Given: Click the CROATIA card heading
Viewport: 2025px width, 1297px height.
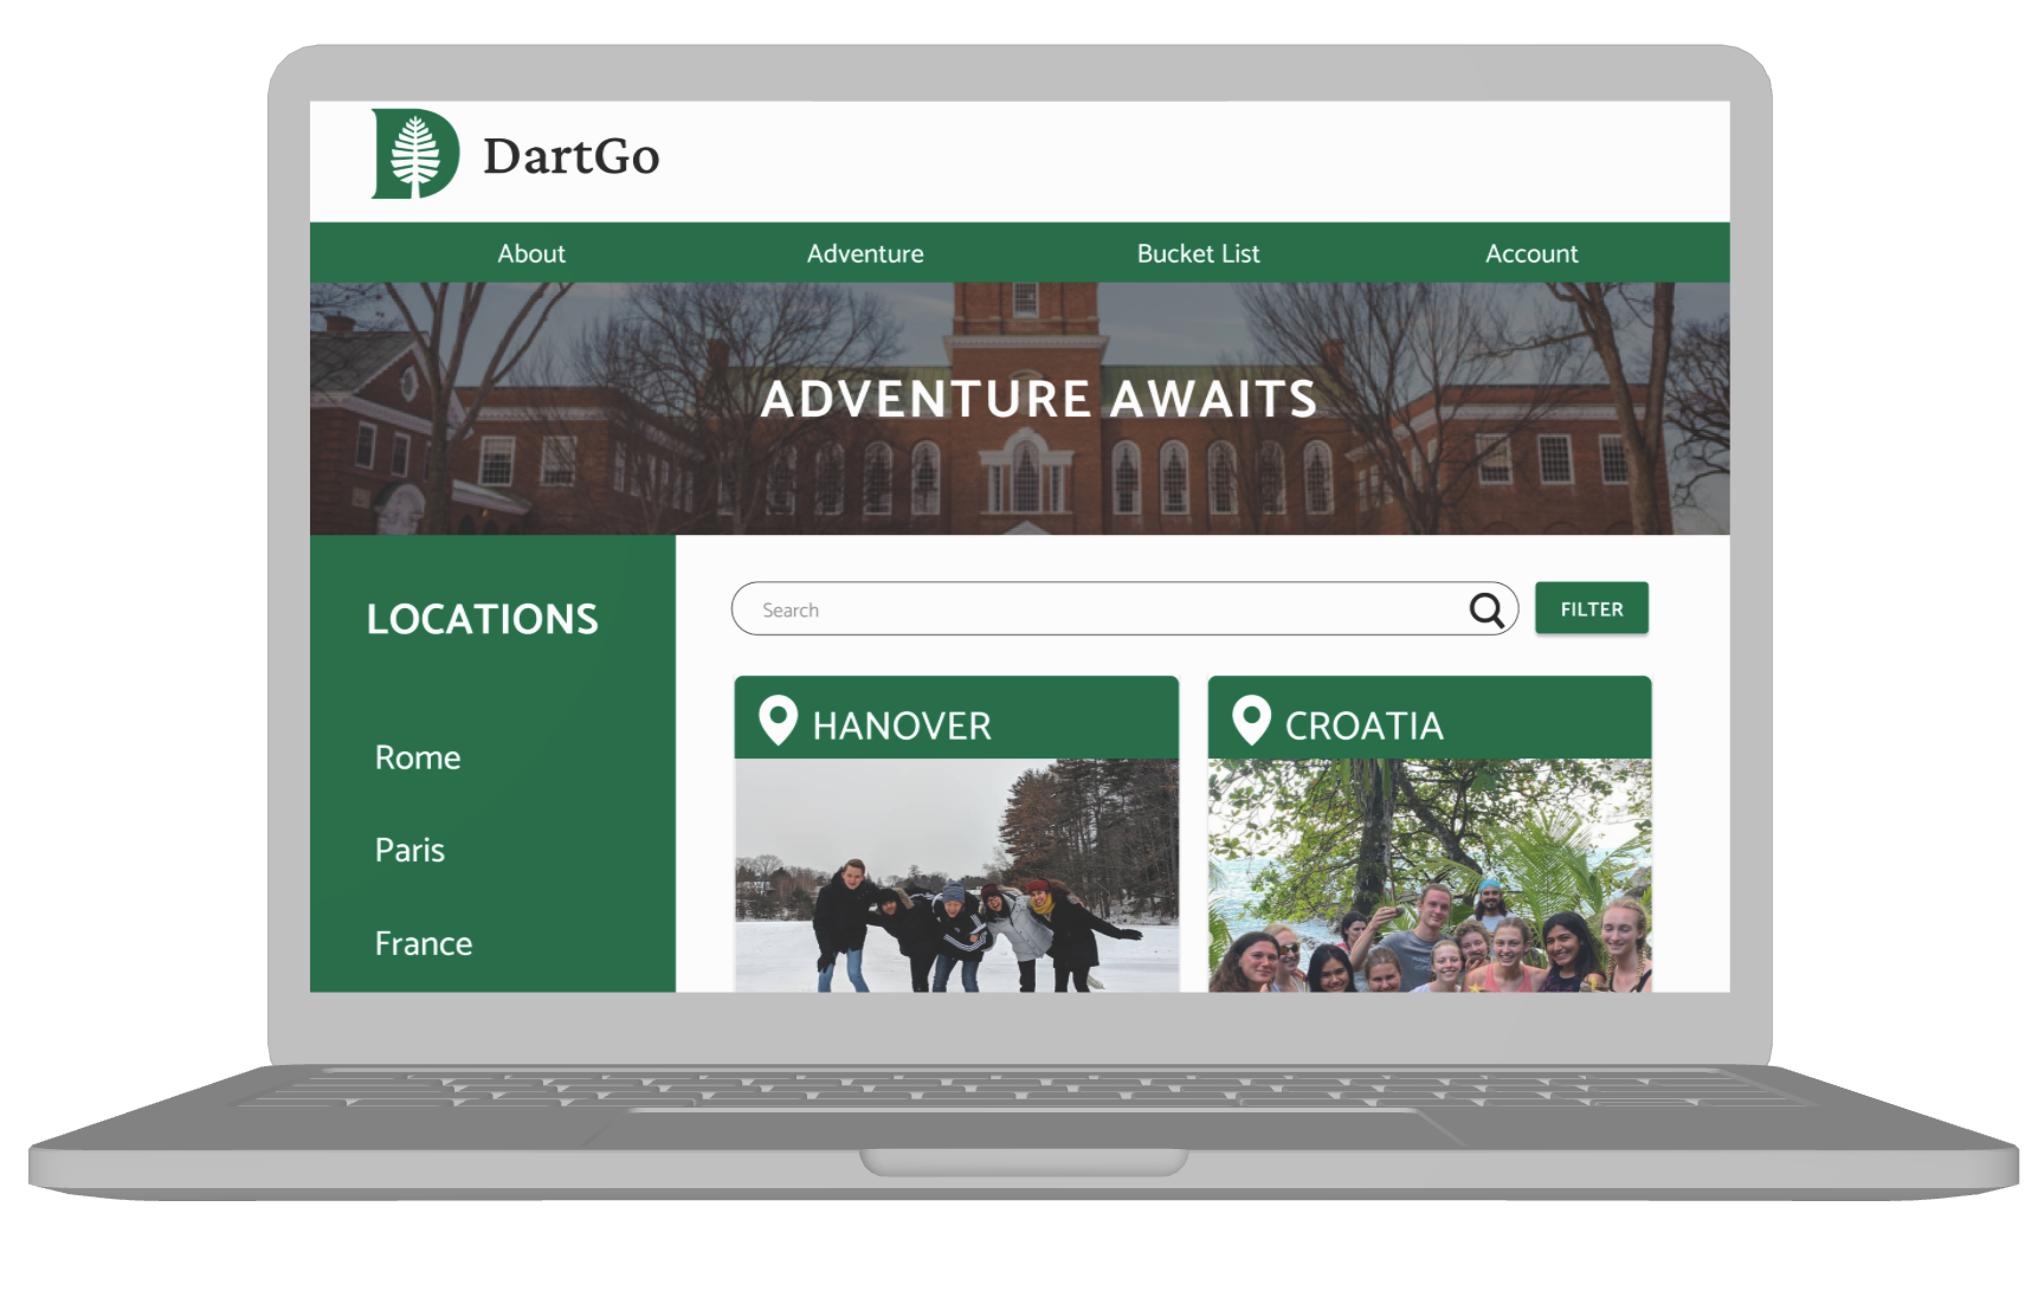Looking at the screenshot, I should coord(1364,726).
